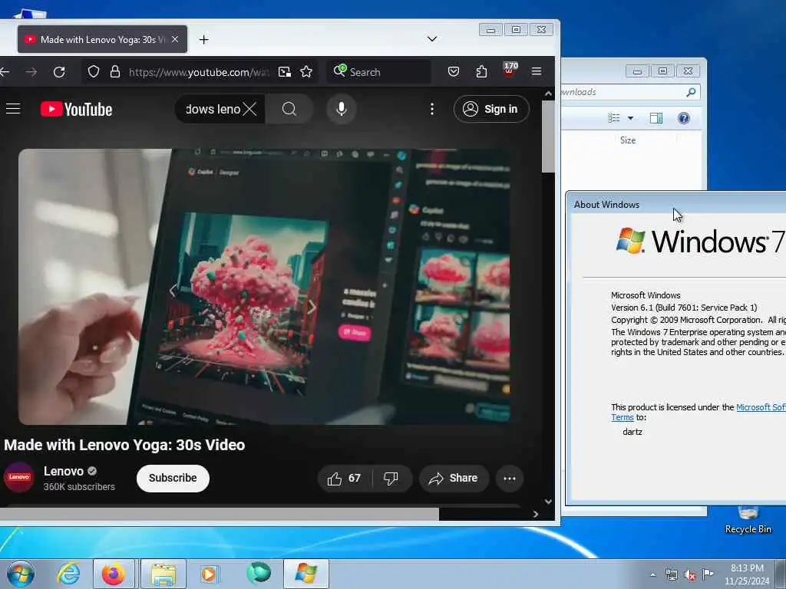The width and height of the screenshot is (786, 589).
Task: Switch to About Windows taskbar button
Action: coord(306,574)
